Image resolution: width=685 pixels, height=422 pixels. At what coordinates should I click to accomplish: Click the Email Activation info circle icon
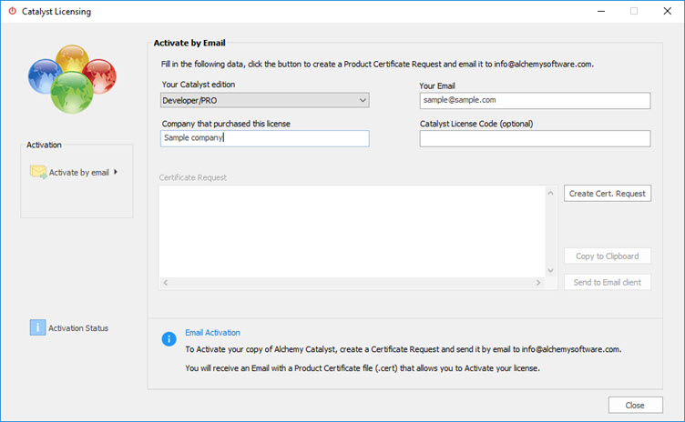[169, 339]
